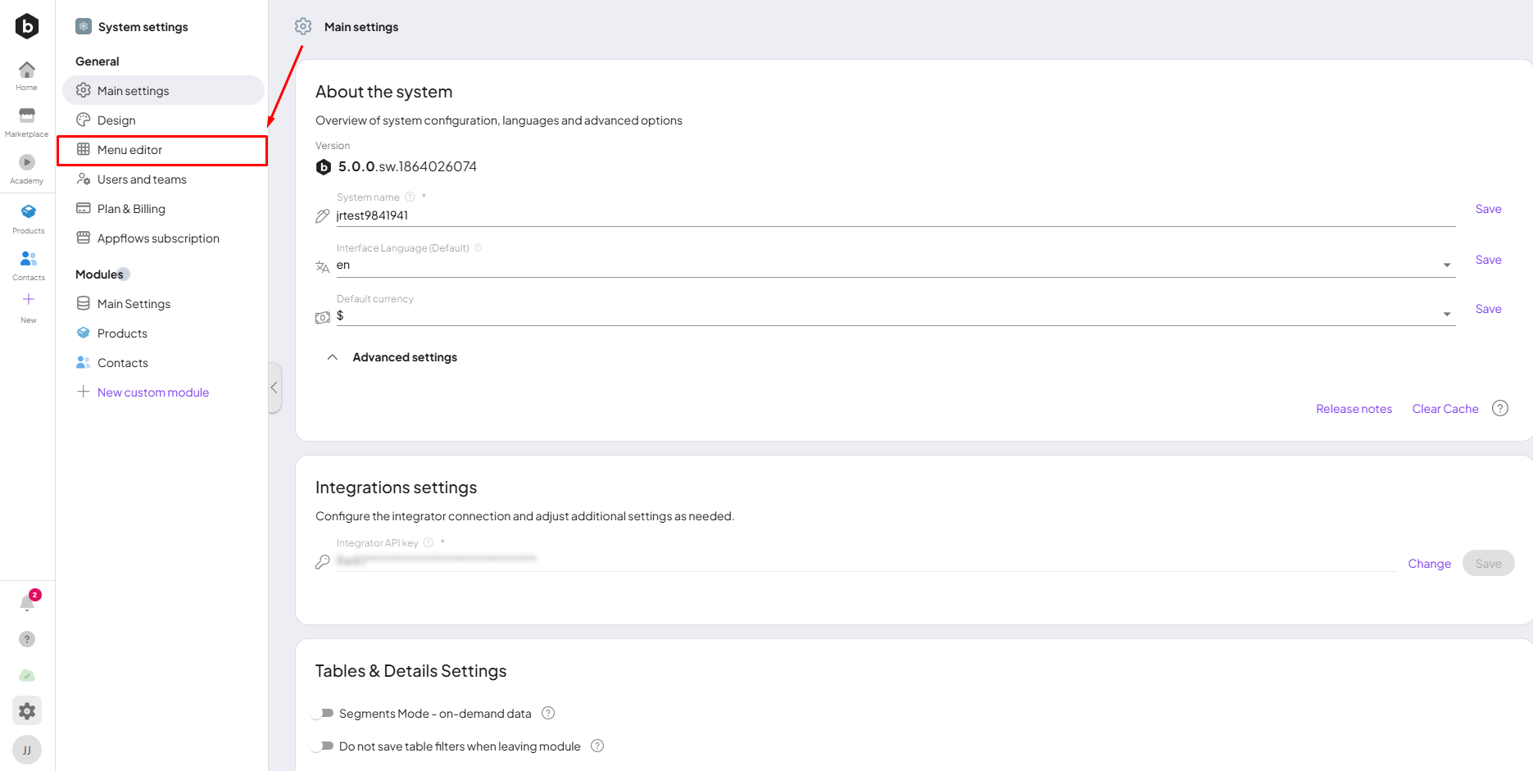
Task: Click Change for Integrator API key
Action: click(x=1429, y=564)
